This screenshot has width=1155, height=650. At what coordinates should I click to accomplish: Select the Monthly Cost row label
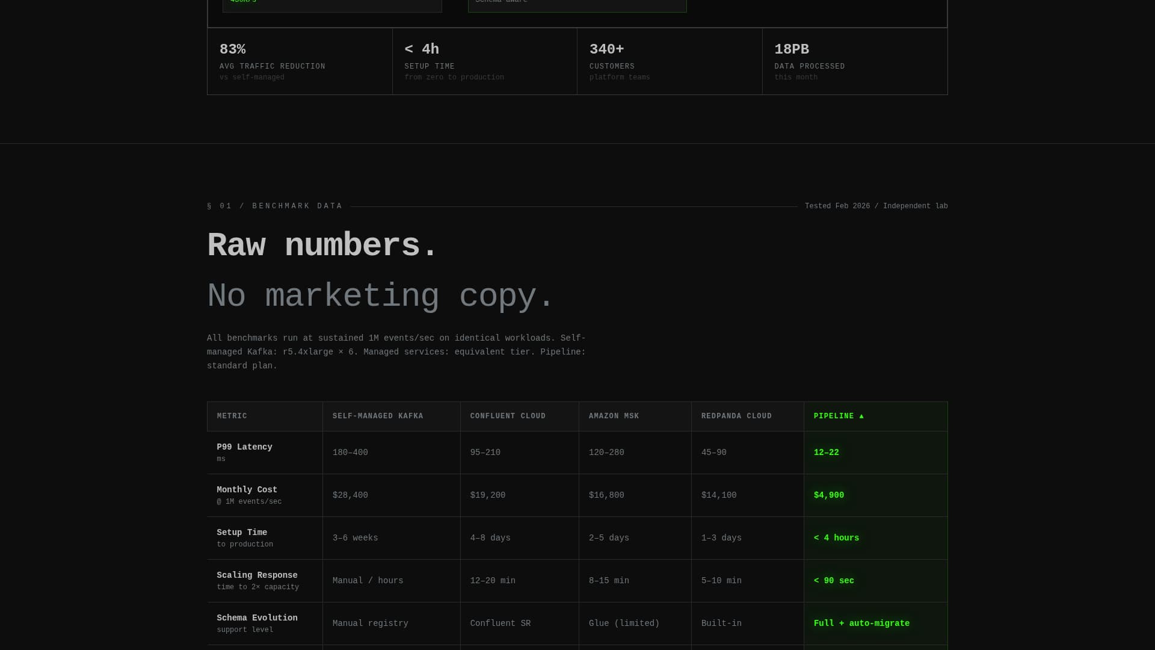tap(265, 495)
